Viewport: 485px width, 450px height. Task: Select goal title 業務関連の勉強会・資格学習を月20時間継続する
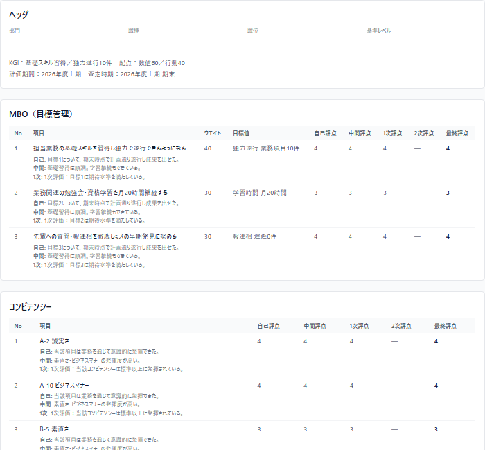(x=100, y=193)
